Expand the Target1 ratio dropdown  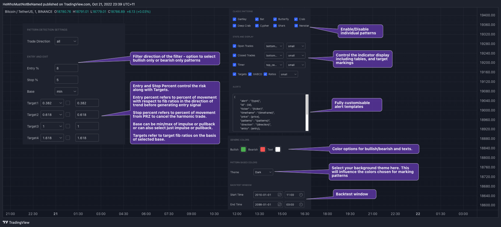tap(52, 103)
